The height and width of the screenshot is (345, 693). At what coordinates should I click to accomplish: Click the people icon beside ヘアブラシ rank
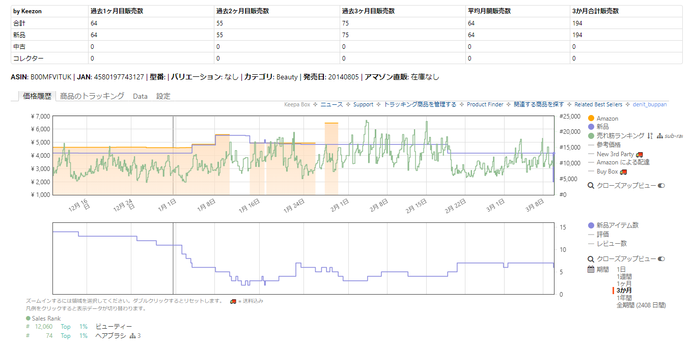coord(134,336)
